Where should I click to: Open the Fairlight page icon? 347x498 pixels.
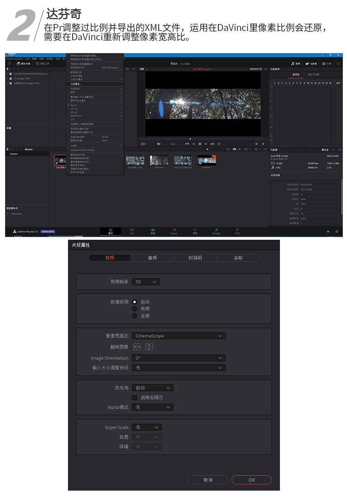216,231
